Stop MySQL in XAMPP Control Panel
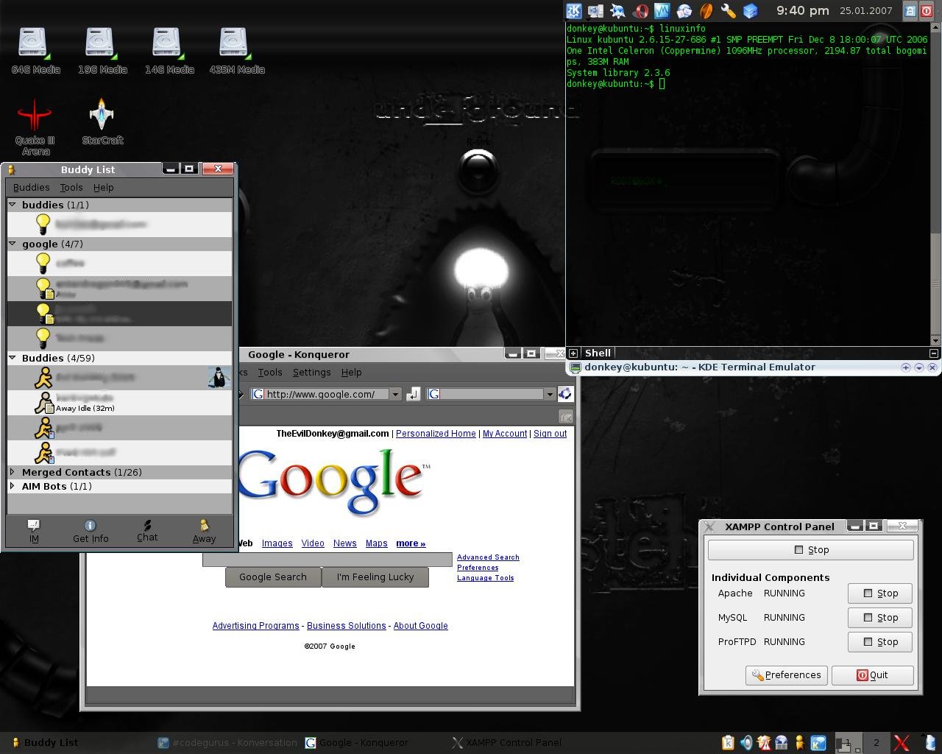Viewport: 942px width, 754px height. (x=880, y=617)
